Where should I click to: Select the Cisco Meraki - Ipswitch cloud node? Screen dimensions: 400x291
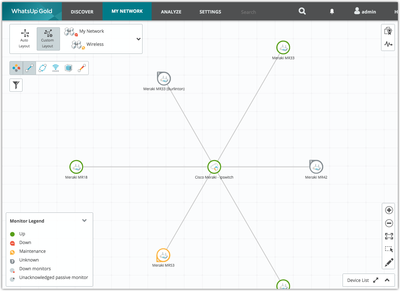[214, 167]
